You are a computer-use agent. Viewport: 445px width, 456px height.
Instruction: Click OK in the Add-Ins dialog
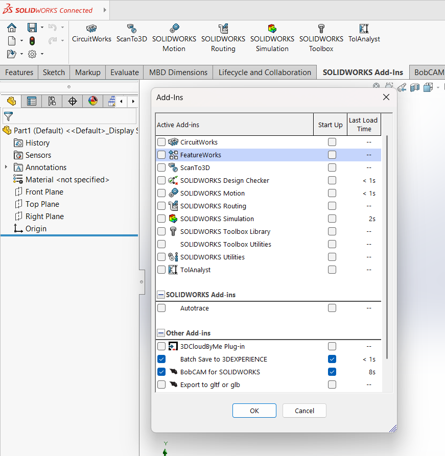(x=254, y=411)
